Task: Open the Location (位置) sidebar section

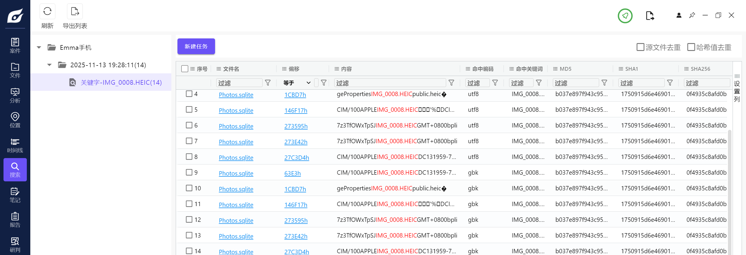Action: pos(15,120)
